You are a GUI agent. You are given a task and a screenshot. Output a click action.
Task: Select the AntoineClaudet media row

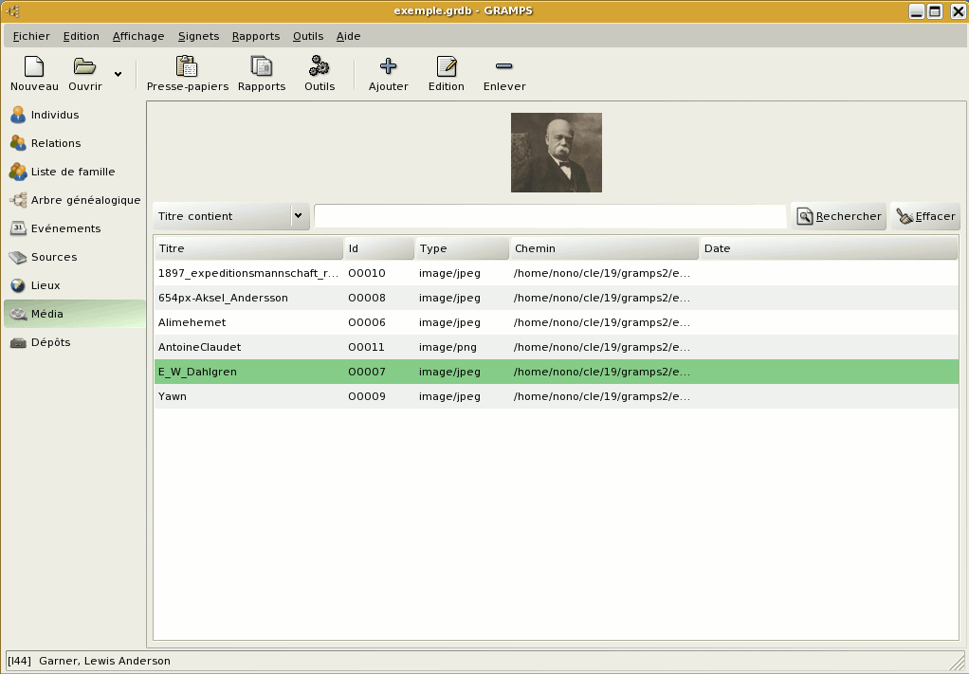(x=557, y=347)
